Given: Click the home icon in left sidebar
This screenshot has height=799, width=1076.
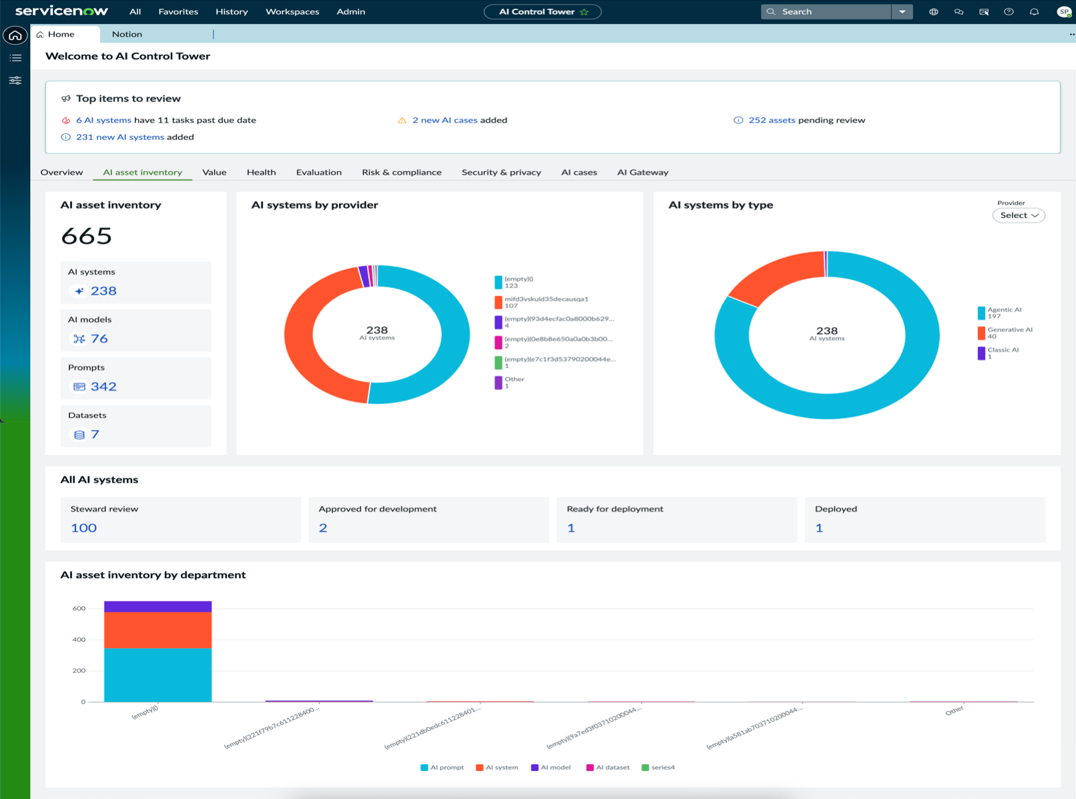Looking at the screenshot, I should 15,35.
